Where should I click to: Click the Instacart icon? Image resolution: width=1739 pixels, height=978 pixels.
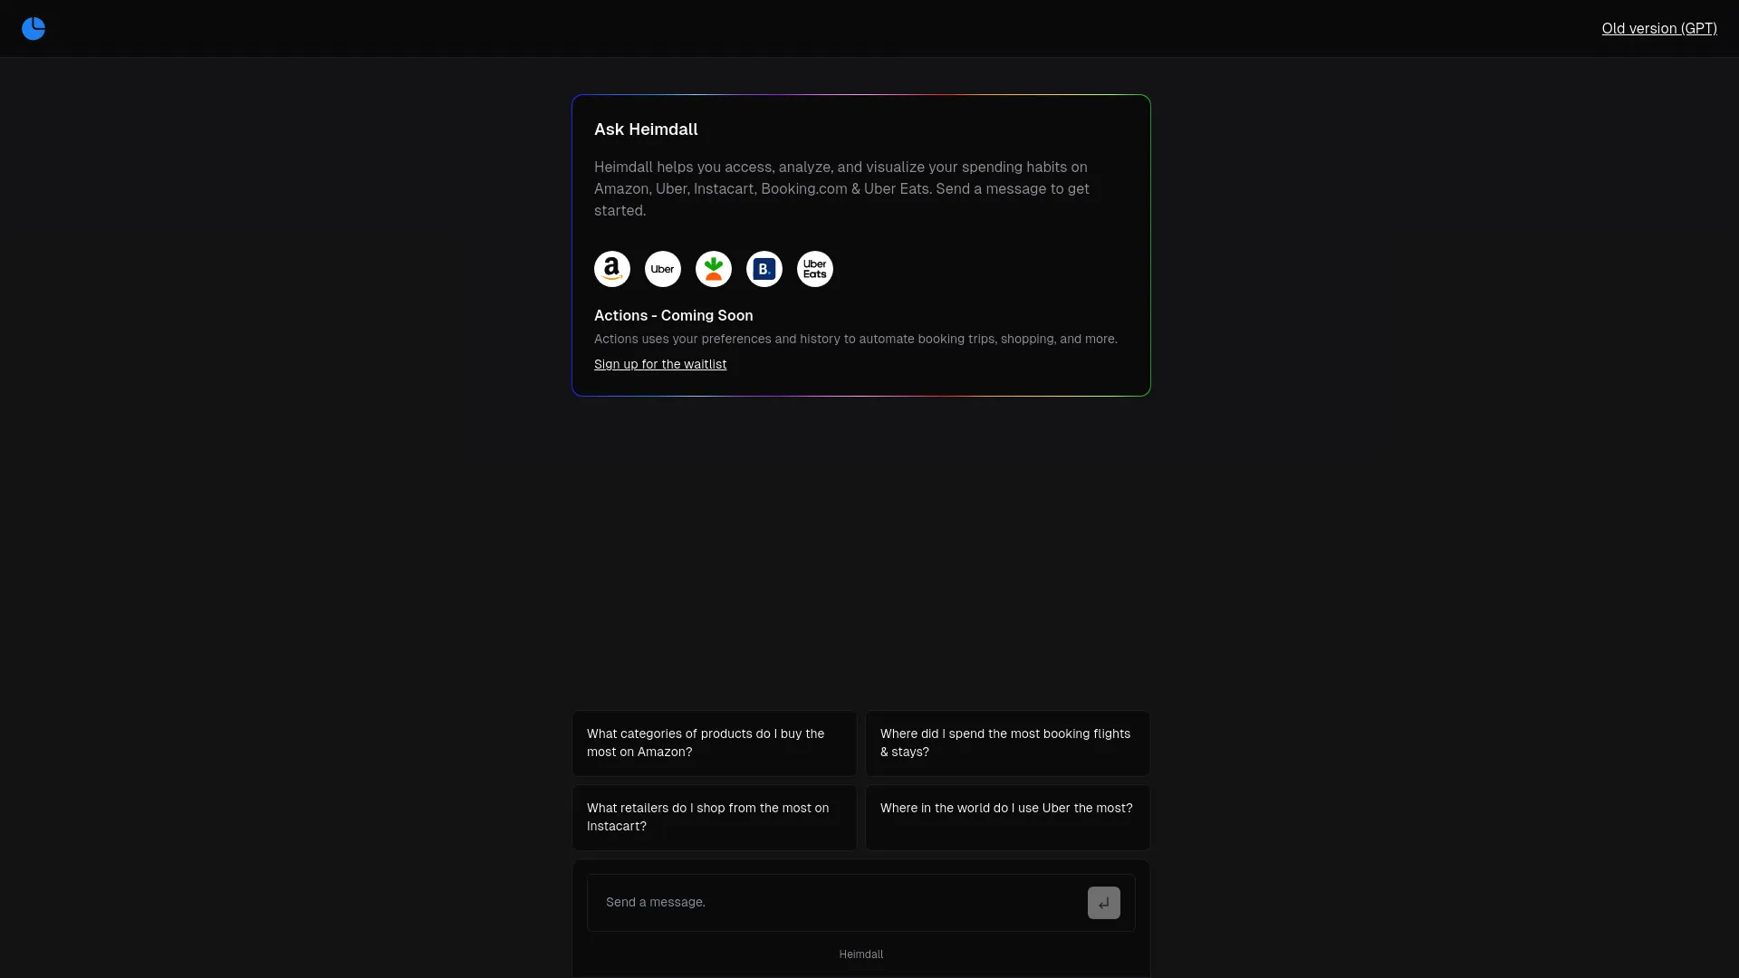[x=713, y=267]
